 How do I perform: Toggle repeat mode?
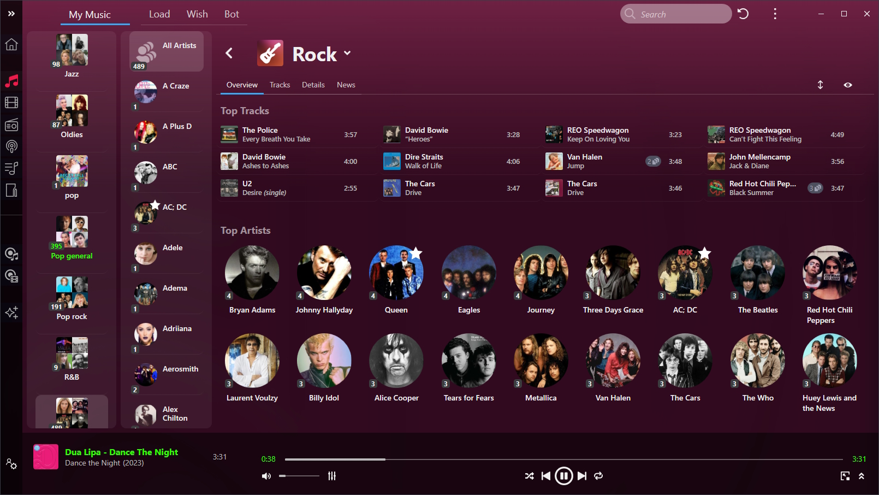pyautogui.click(x=598, y=476)
